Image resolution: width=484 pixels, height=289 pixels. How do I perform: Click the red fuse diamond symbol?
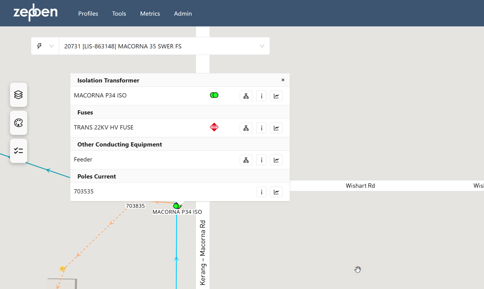pyautogui.click(x=214, y=127)
